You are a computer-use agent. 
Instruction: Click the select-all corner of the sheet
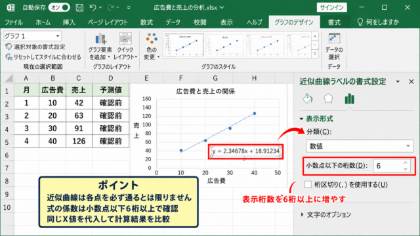(9, 78)
